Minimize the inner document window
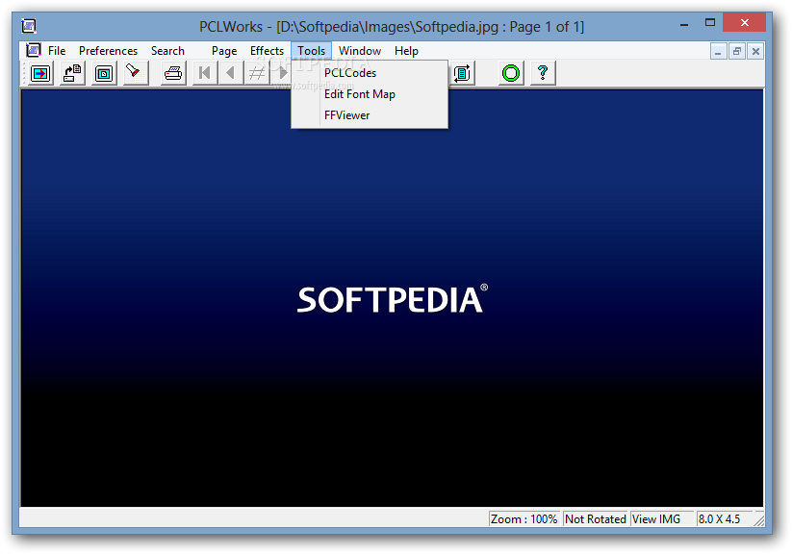The width and height of the screenshot is (792, 554). tap(718, 51)
